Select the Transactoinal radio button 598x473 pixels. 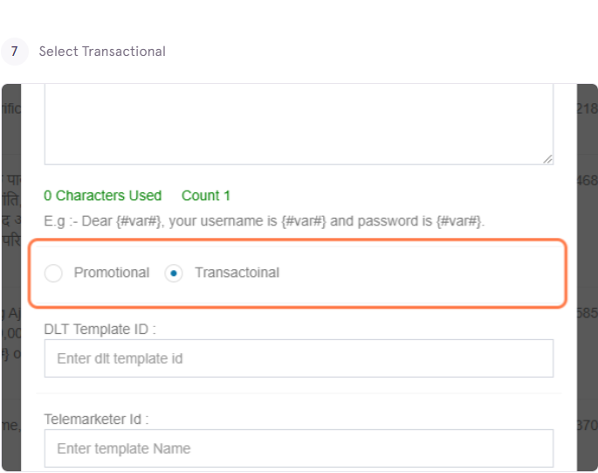174,273
